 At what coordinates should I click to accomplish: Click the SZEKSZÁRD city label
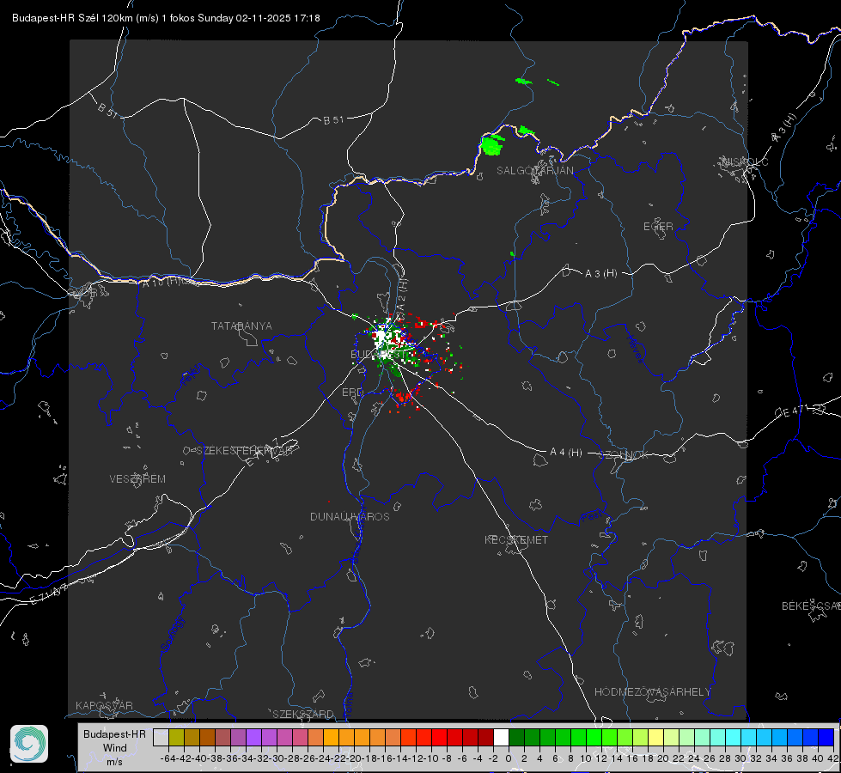[303, 714]
